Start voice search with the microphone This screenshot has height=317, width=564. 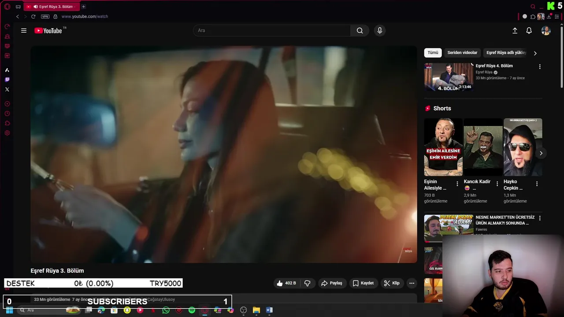(x=380, y=30)
